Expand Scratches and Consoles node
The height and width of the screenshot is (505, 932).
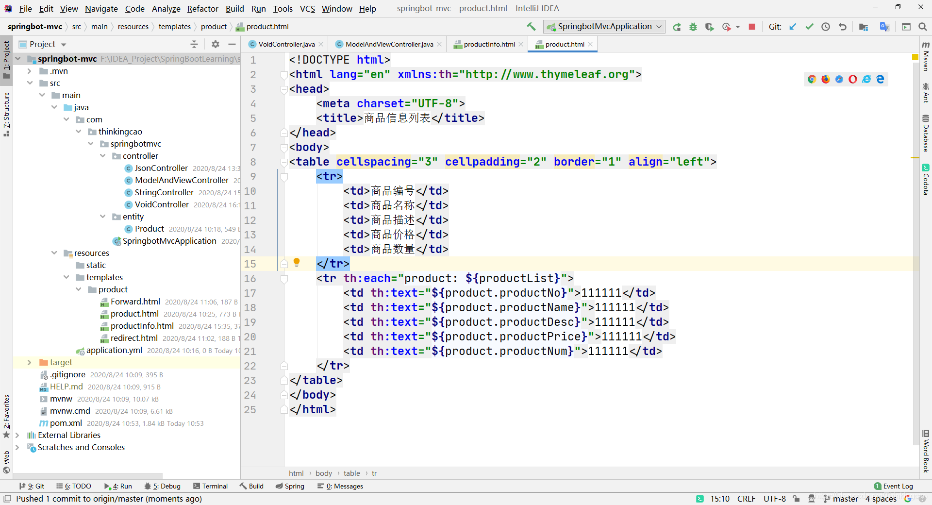(17, 447)
